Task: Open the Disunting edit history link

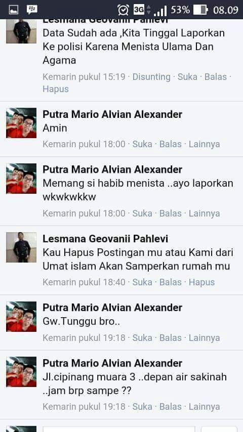Action: coord(151,77)
